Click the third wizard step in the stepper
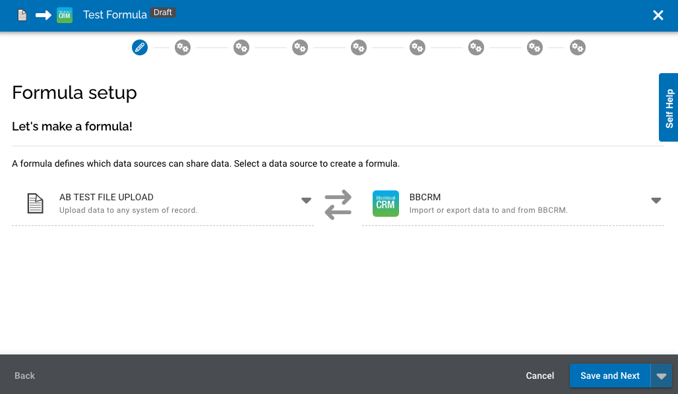678x394 pixels. click(x=241, y=47)
